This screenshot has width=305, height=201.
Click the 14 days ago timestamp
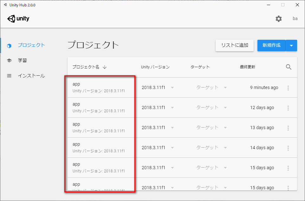pyautogui.click(x=262, y=148)
